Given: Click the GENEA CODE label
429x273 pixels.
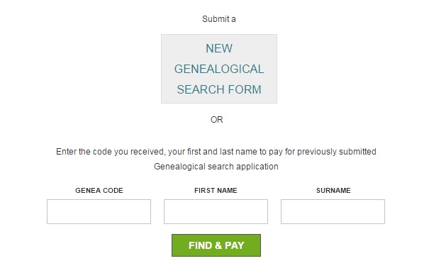Looking at the screenshot, I should (99, 190).
